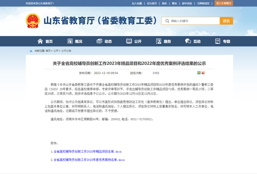Download the 2022年度优秀案例名单.docx attachment

click(89, 160)
